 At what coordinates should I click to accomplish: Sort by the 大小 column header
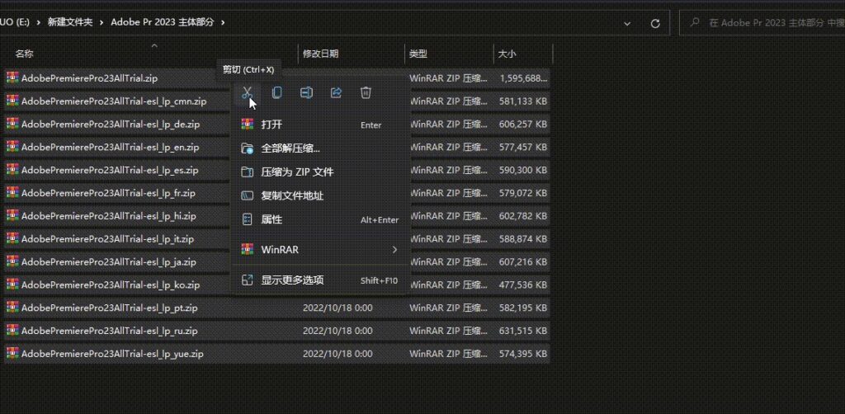click(x=507, y=54)
